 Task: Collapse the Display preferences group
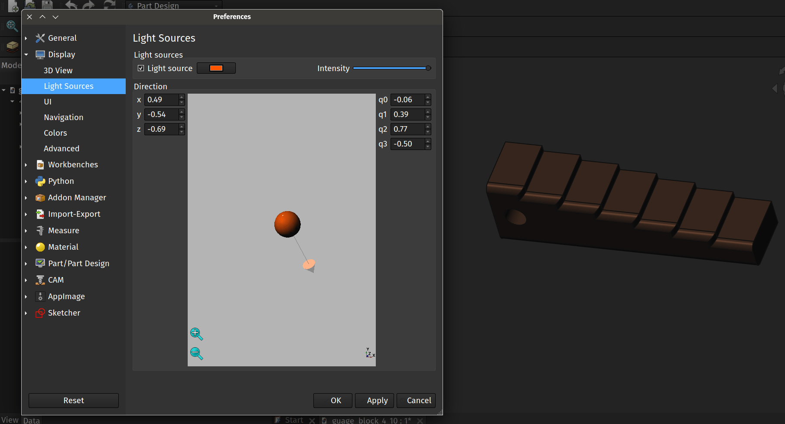coord(26,55)
